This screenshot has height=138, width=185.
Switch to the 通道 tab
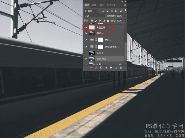click(x=94, y=5)
